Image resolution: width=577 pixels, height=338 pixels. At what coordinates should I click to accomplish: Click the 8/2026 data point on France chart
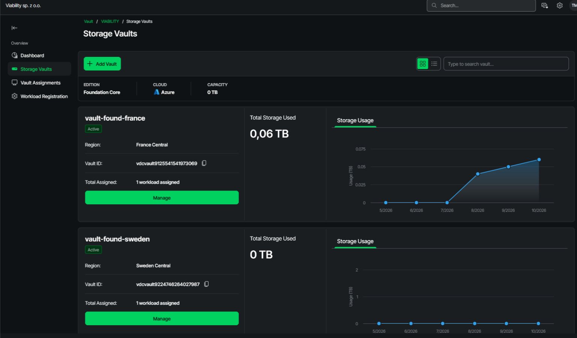click(478, 174)
